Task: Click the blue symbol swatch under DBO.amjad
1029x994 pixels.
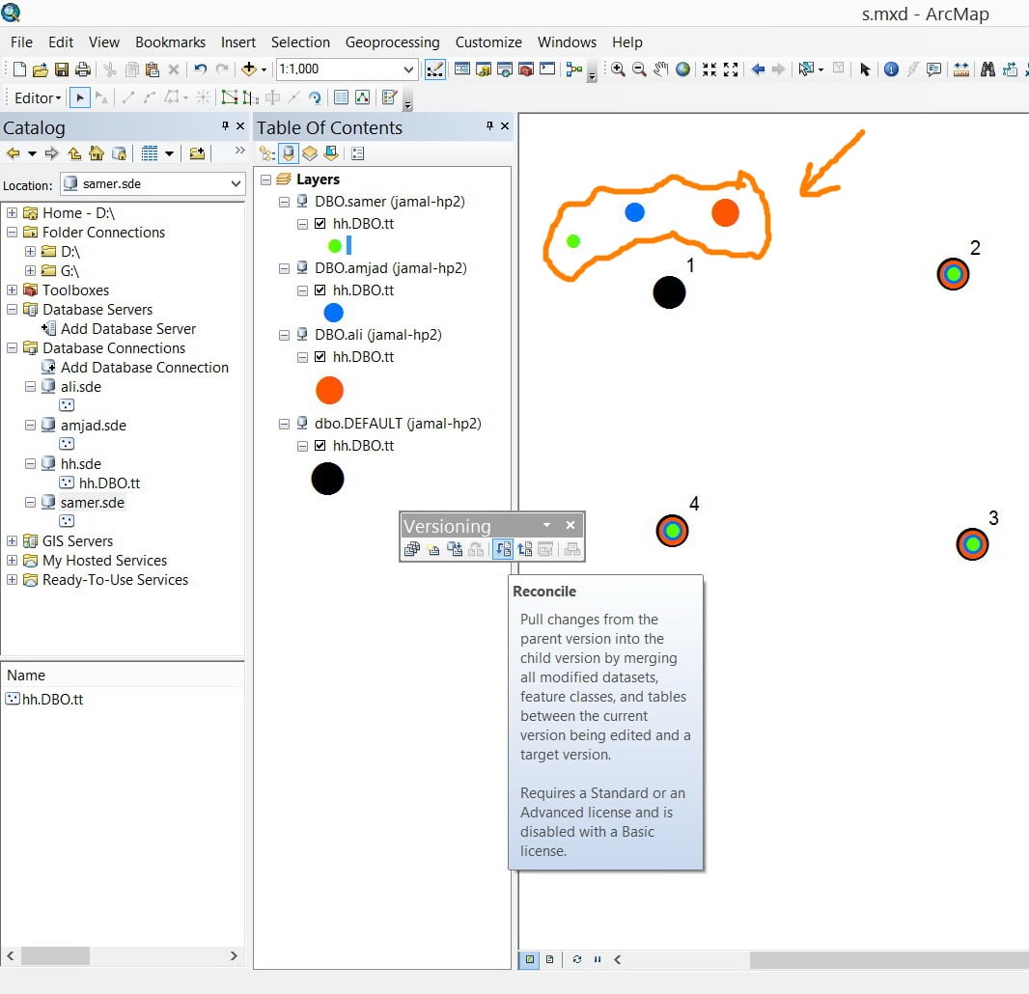Action: (333, 313)
